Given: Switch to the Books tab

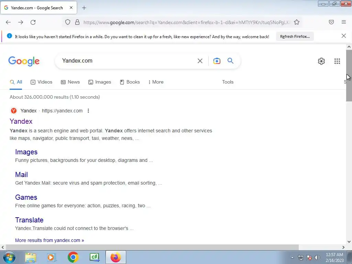Looking at the screenshot, I should click(x=130, y=82).
